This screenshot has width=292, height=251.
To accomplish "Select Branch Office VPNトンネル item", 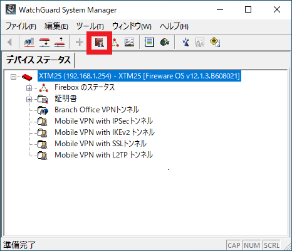I will tap(96, 110).
